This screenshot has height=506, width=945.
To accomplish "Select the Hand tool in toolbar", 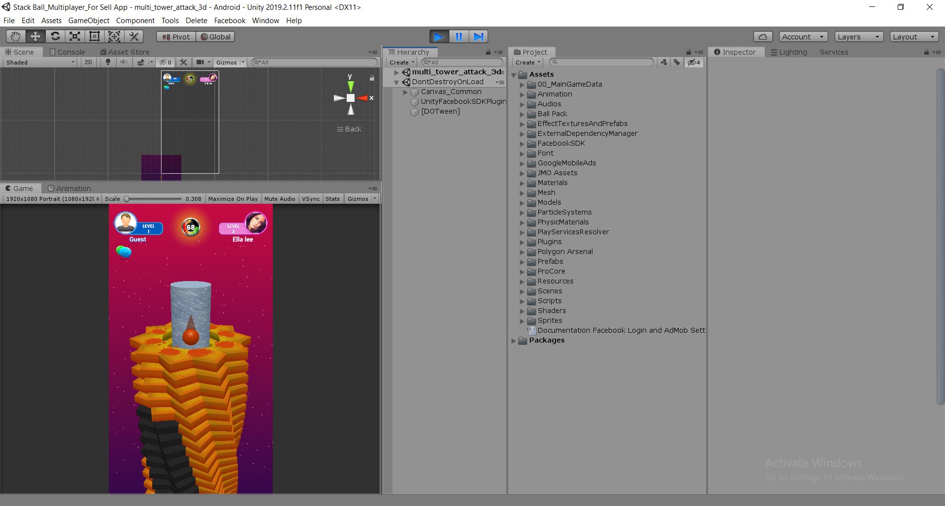I will tap(15, 36).
